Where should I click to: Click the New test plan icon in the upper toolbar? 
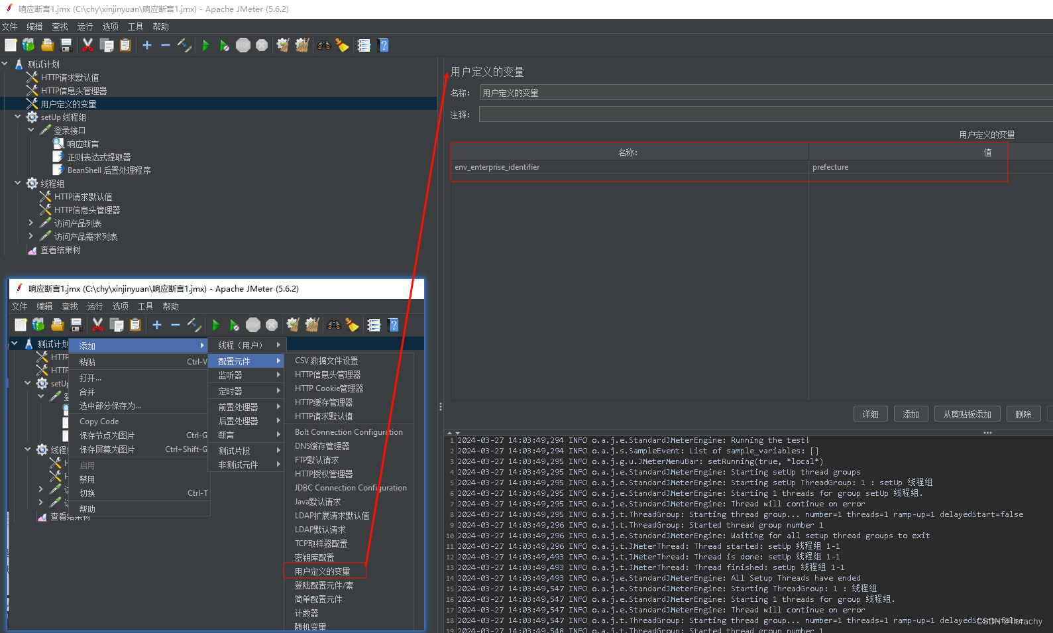point(11,45)
